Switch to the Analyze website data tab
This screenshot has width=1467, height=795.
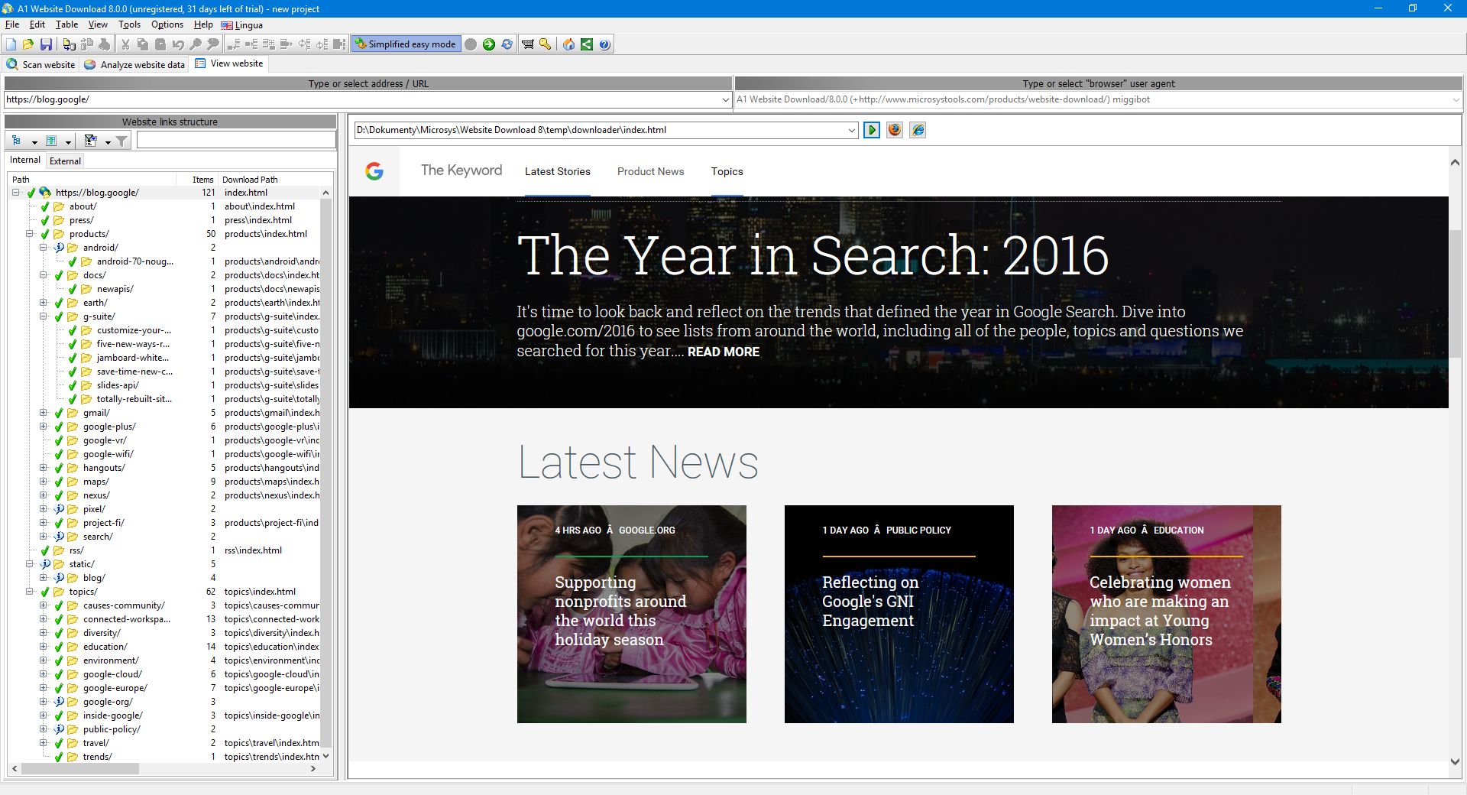(134, 64)
